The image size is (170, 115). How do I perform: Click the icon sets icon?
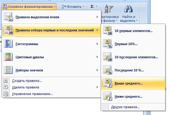(8, 70)
